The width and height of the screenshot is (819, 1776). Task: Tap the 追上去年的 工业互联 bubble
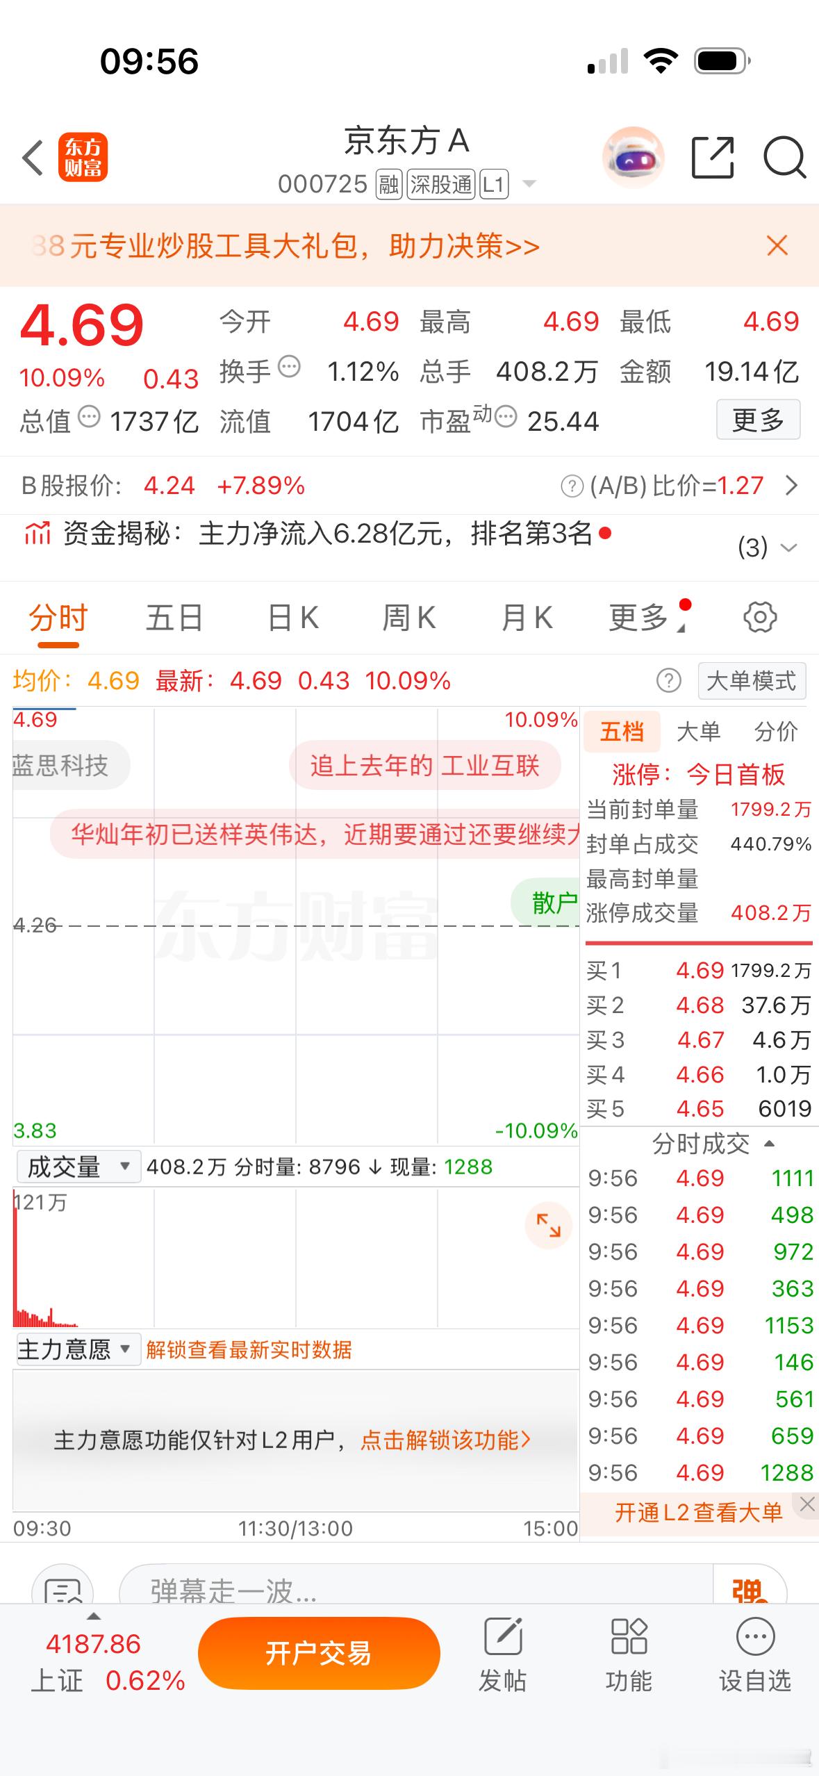tap(425, 765)
